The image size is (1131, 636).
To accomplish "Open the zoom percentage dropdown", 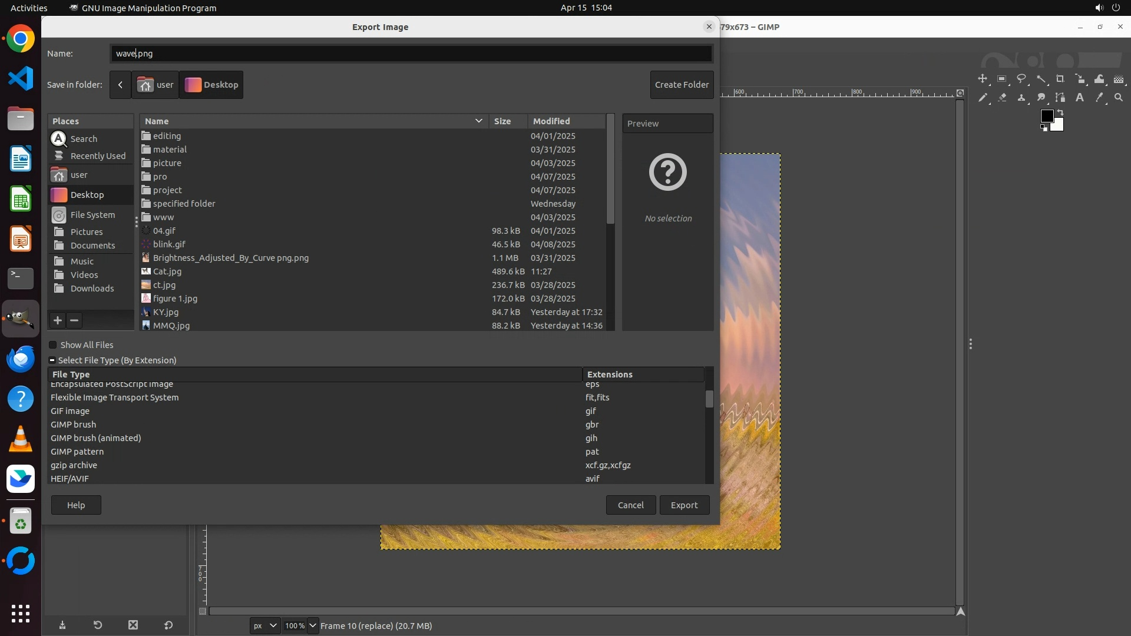I will pos(313,625).
